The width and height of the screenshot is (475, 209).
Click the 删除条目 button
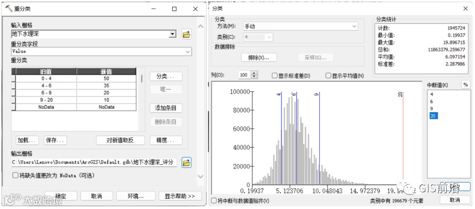pyautogui.click(x=166, y=122)
